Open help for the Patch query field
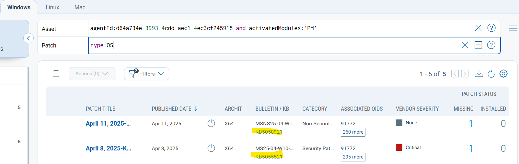519x164 pixels. [491, 45]
